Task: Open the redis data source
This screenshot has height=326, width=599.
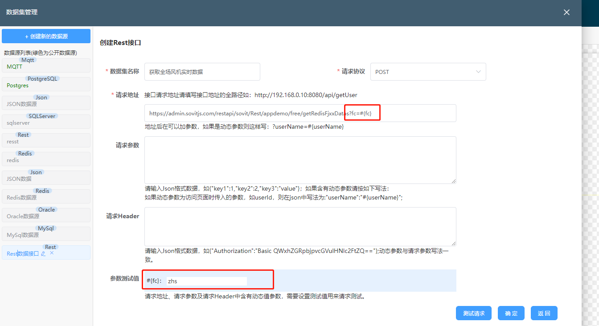Action: pyautogui.click(x=46, y=160)
